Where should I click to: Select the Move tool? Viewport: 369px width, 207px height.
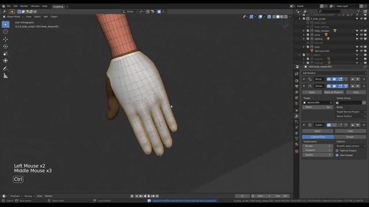pyautogui.click(x=5, y=39)
